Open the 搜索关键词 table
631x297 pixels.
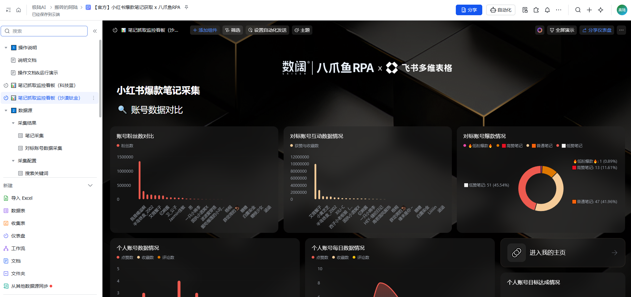point(36,173)
